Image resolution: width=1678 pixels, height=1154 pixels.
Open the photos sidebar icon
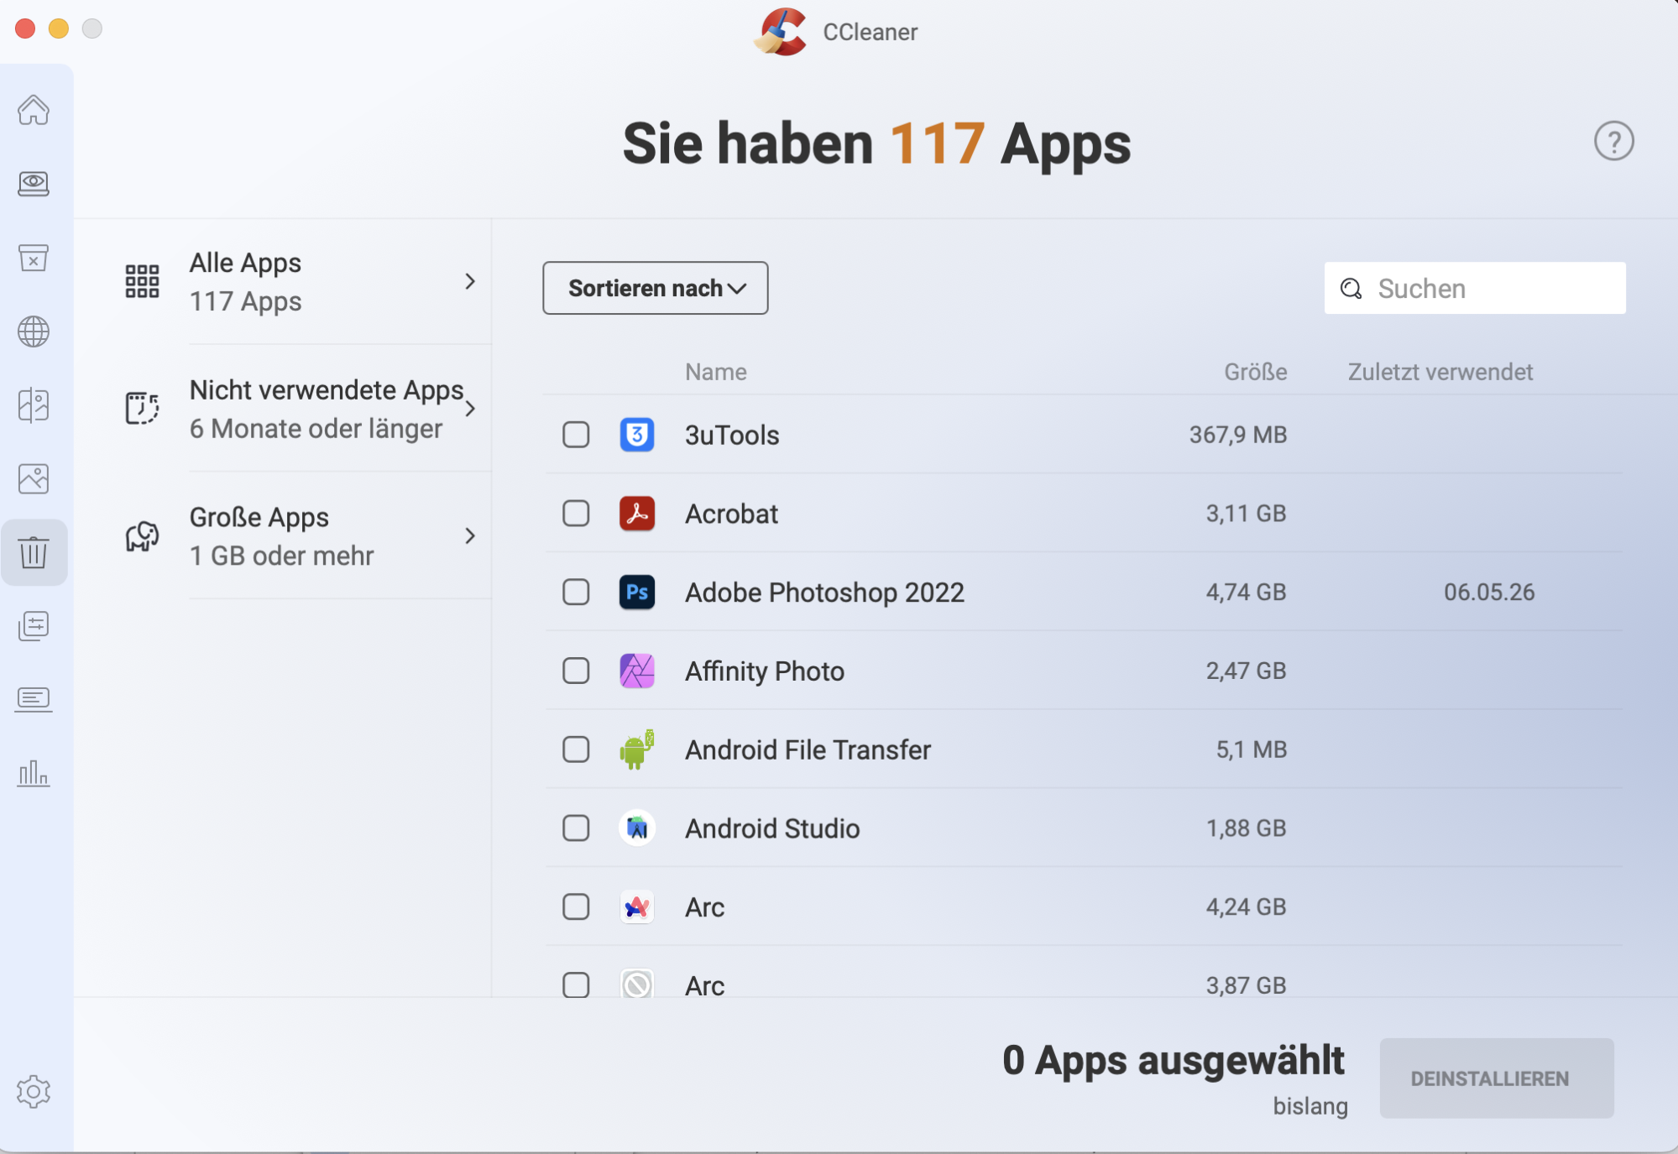click(34, 478)
